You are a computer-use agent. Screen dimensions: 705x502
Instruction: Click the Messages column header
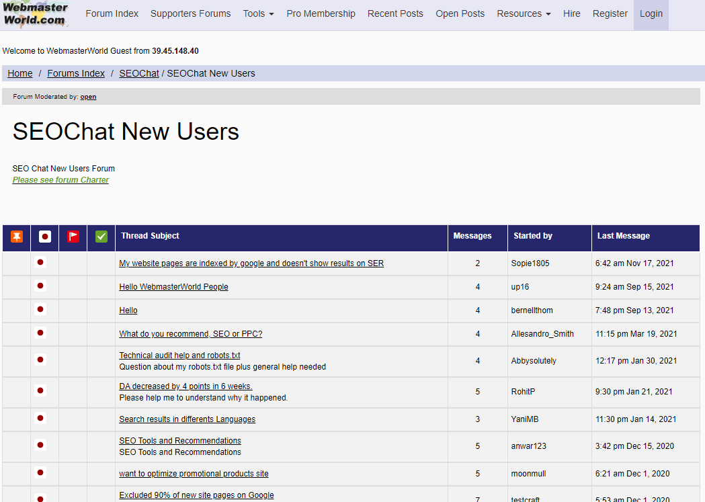472,236
